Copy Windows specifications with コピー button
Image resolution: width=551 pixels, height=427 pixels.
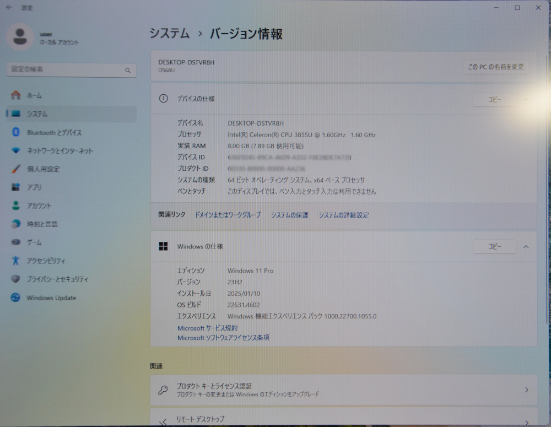pyautogui.click(x=494, y=246)
